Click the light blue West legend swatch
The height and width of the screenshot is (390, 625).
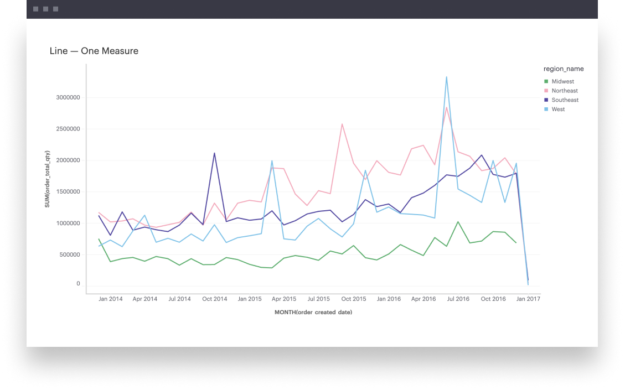click(x=546, y=110)
